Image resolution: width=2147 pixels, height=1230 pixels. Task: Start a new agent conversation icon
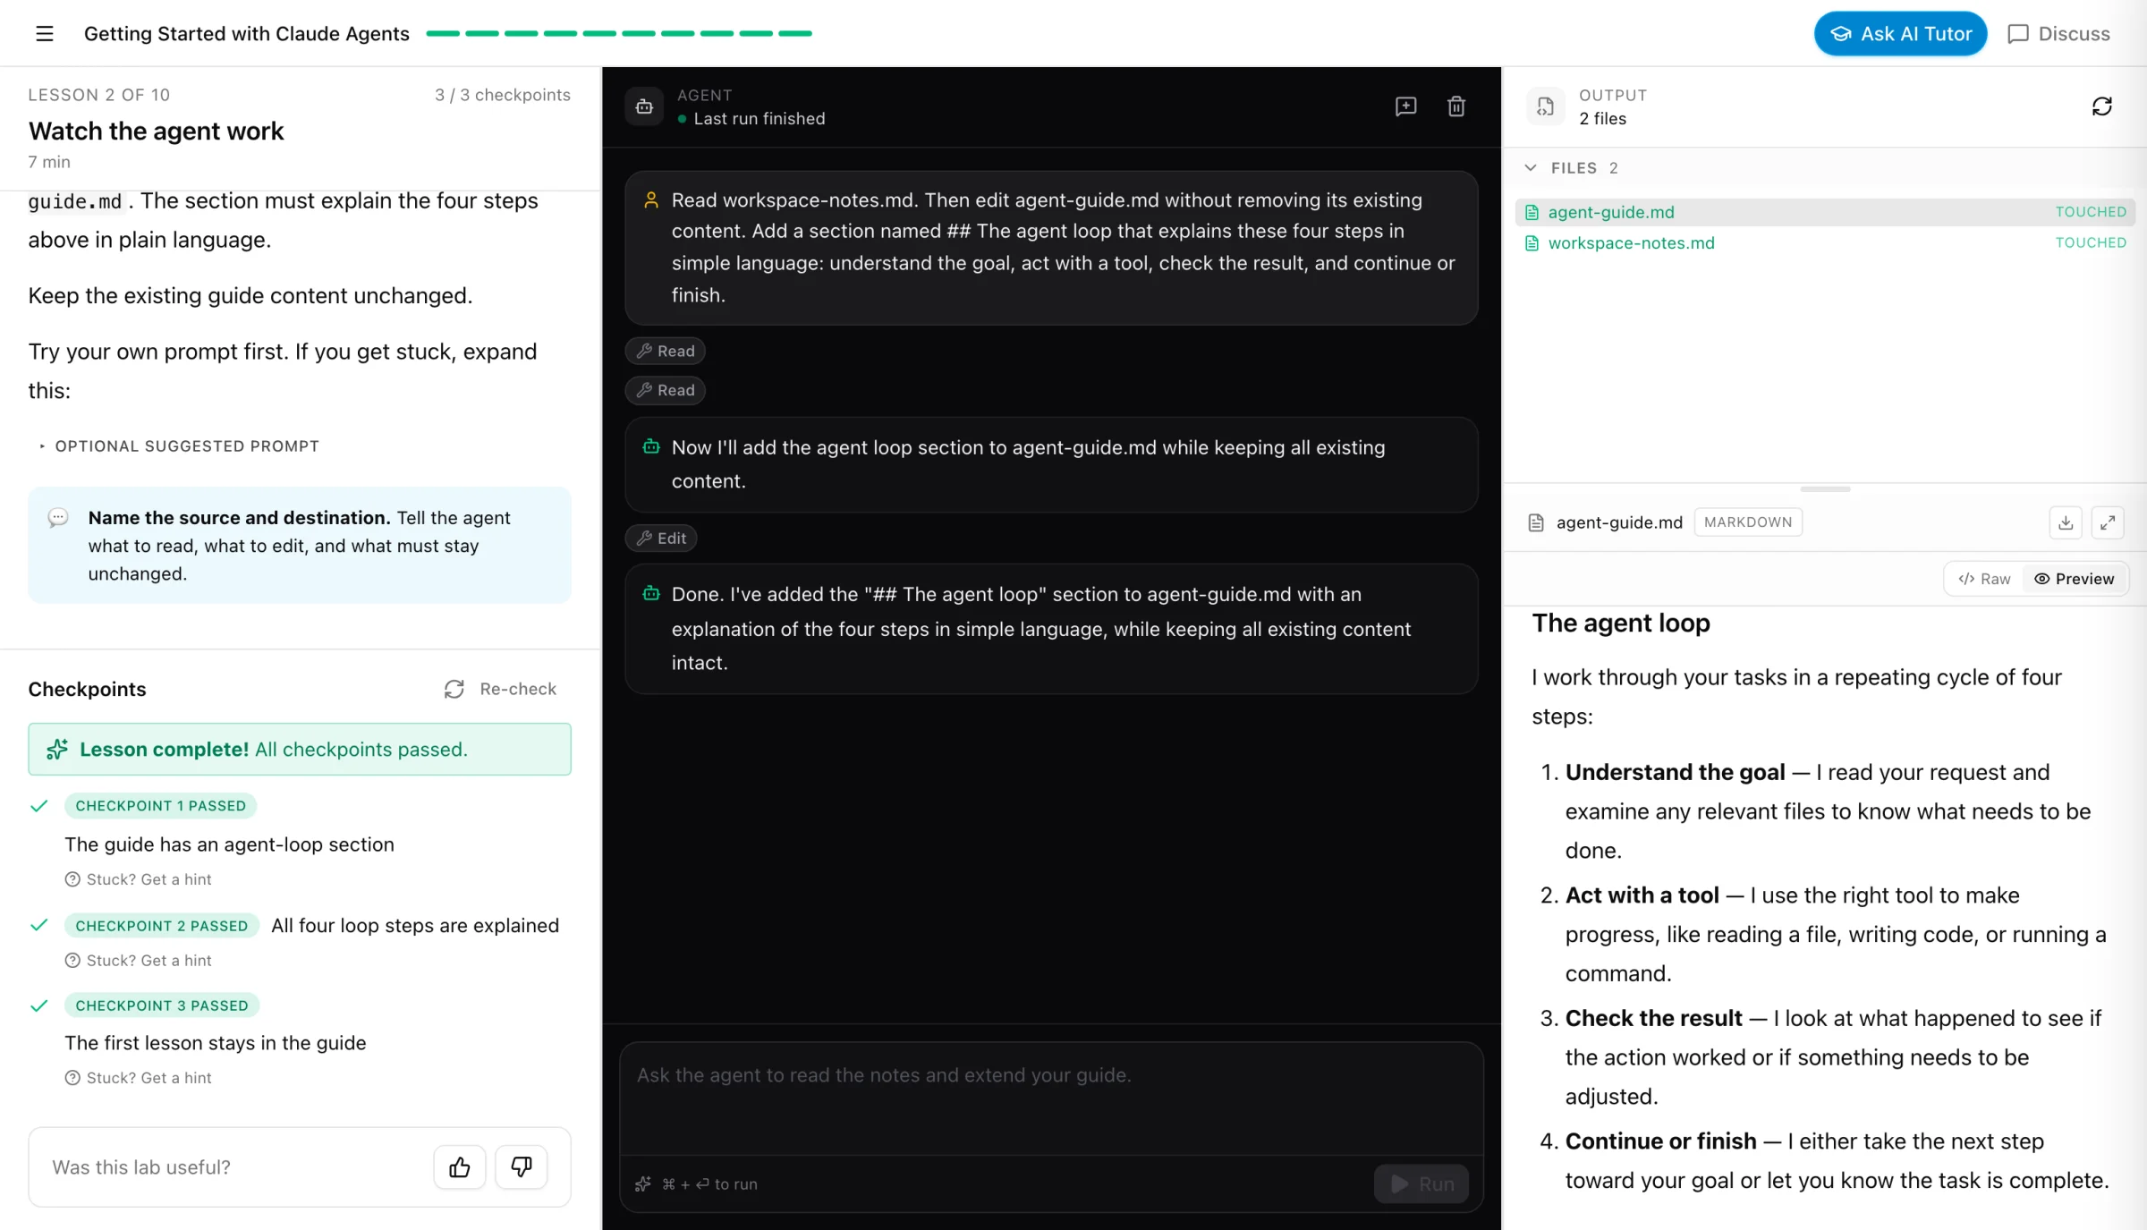click(1405, 106)
